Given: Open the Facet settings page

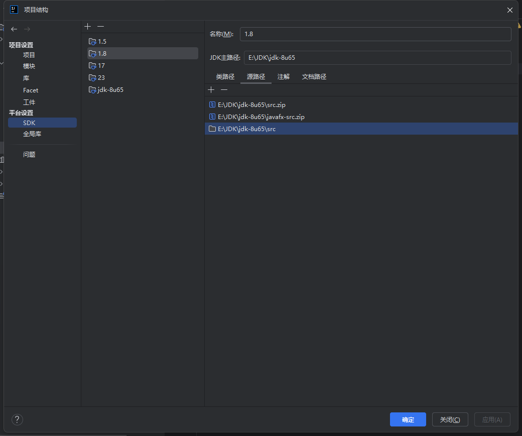Looking at the screenshot, I should click(x=31, y=90).
